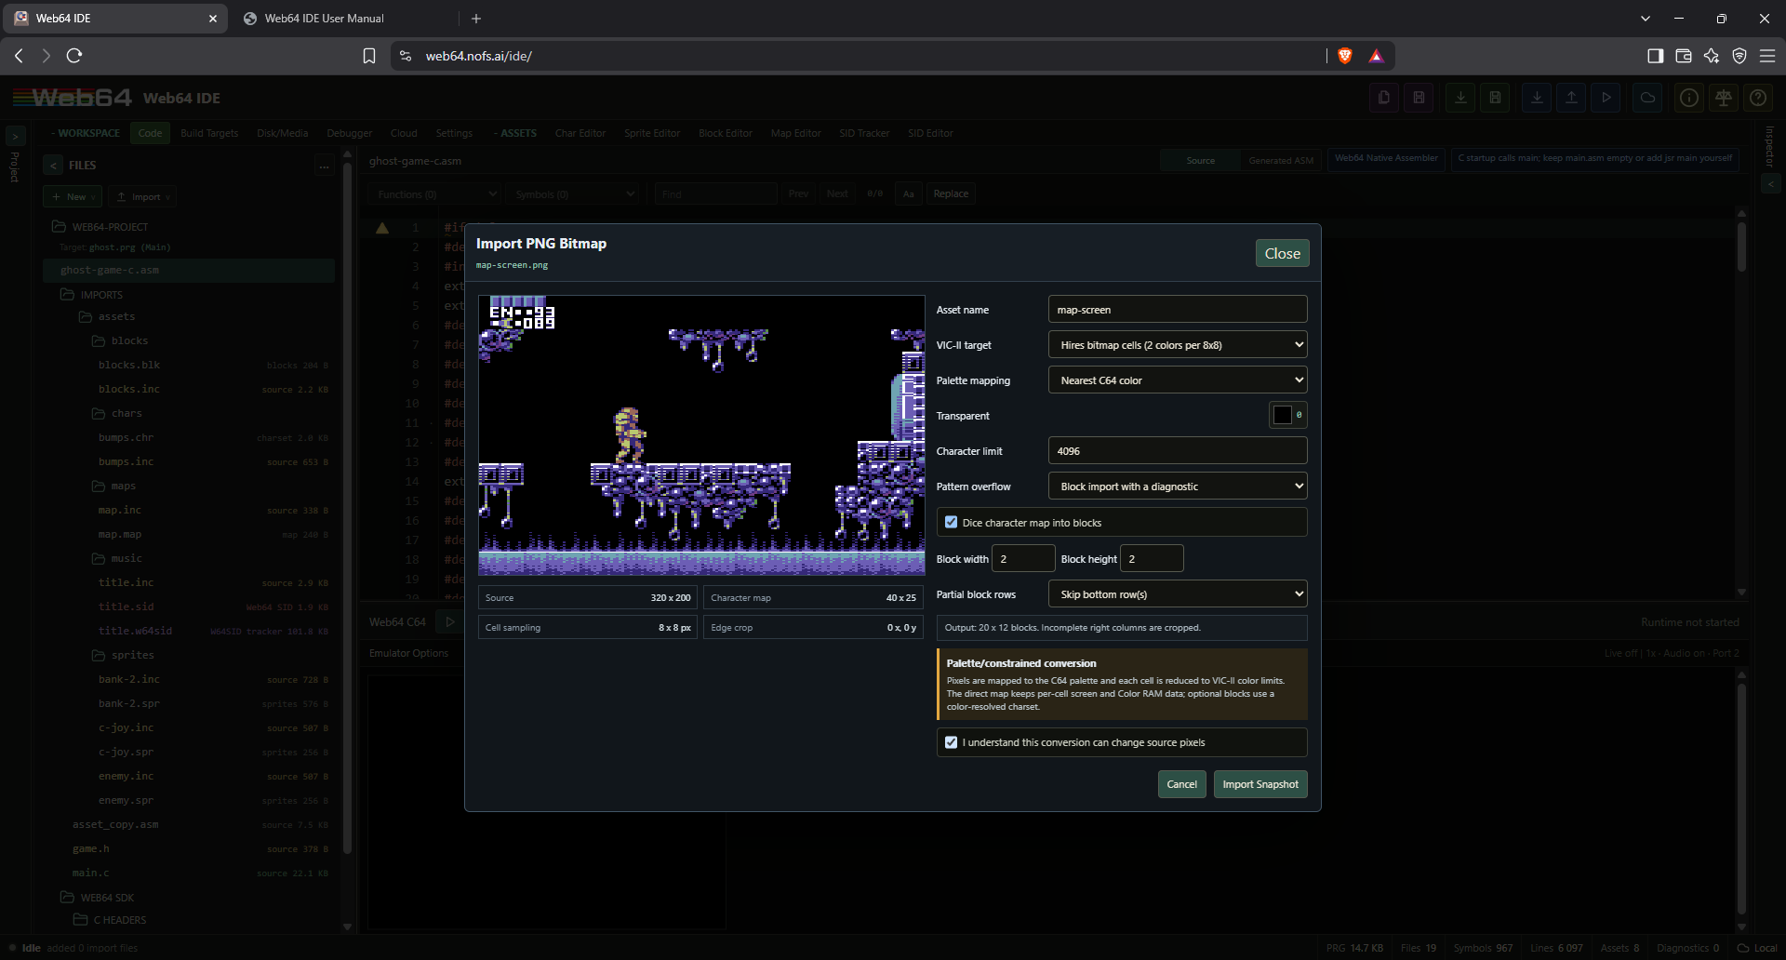1786x960 pixels.
Task: Open the Map Editor tab
Action: (795, 133)
